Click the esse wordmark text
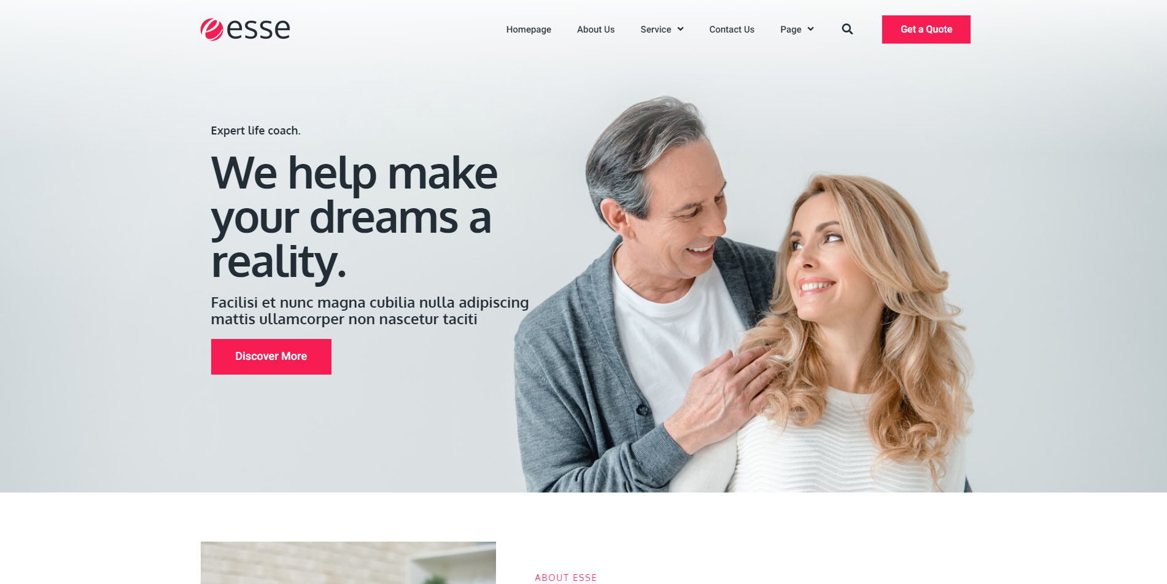The height and width of the screenshot is (584, 1167). pyautogui.click(x=258, y=29)
